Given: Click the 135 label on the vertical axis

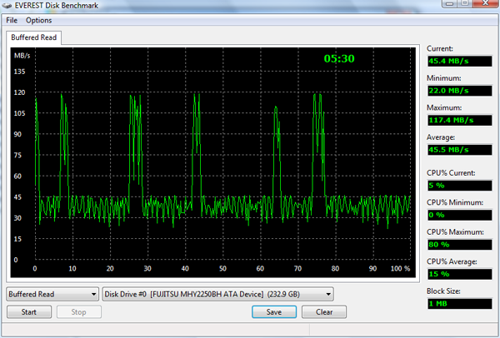Looking at the screenshot, I should [x=19, y=72].
